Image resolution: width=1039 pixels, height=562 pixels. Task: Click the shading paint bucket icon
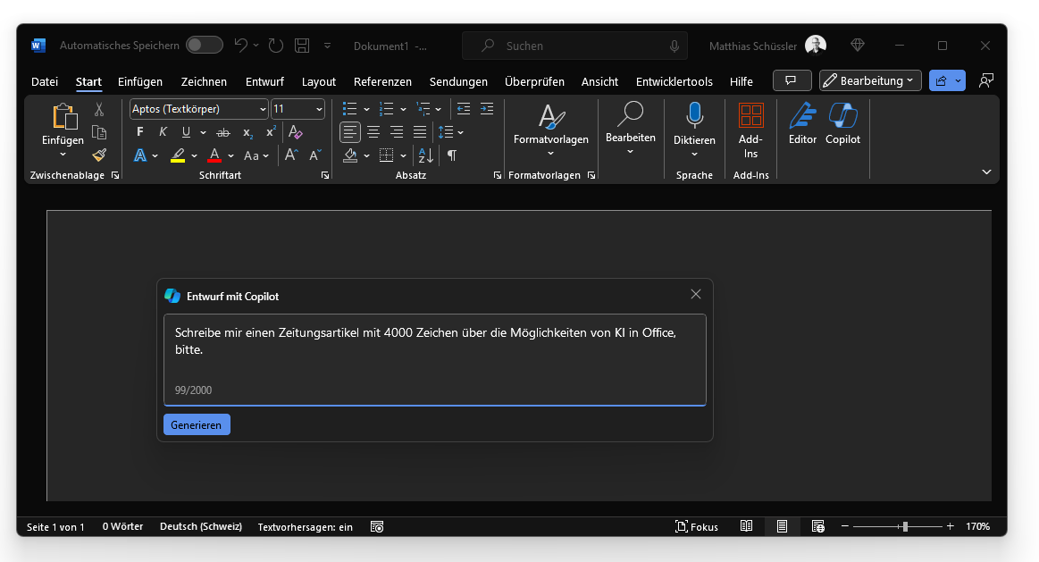350,155
